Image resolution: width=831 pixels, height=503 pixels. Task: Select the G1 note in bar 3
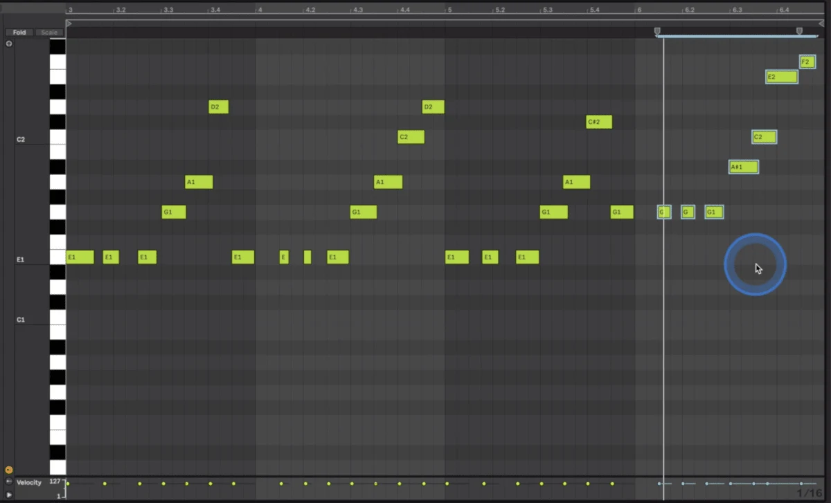coord(174,212)
